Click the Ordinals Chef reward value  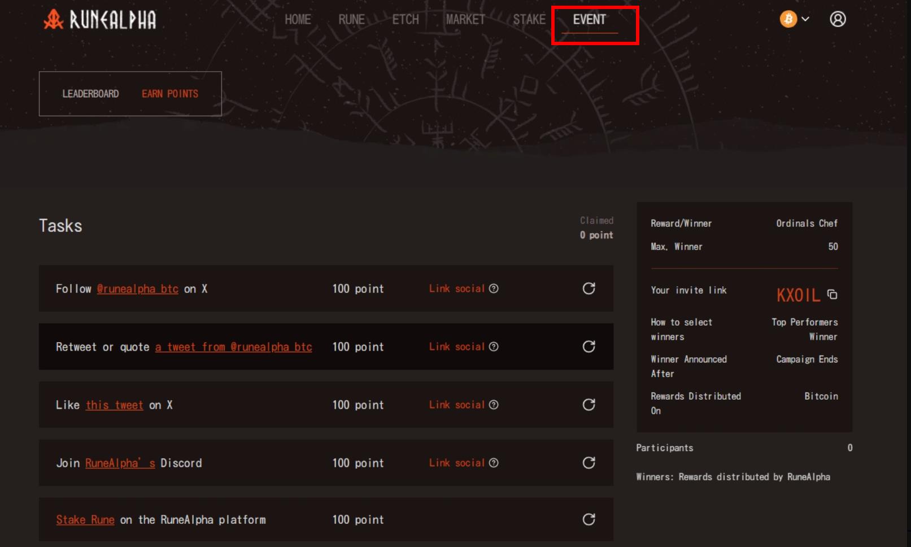point(807,224)
